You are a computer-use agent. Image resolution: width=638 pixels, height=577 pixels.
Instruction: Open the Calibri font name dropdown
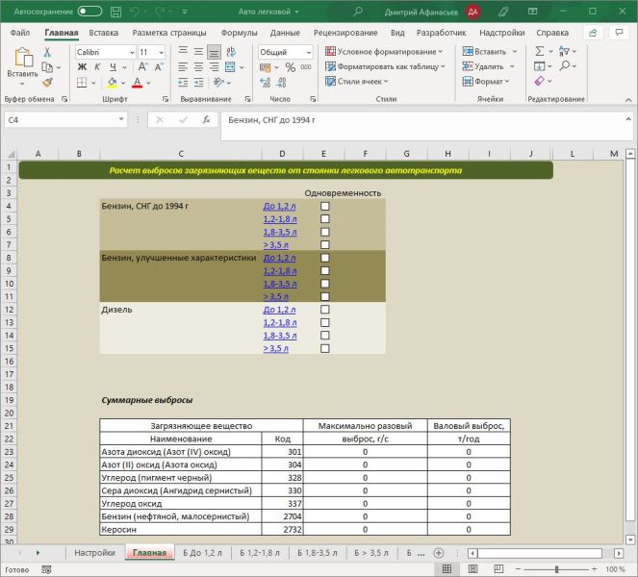(x=132, y=53)
